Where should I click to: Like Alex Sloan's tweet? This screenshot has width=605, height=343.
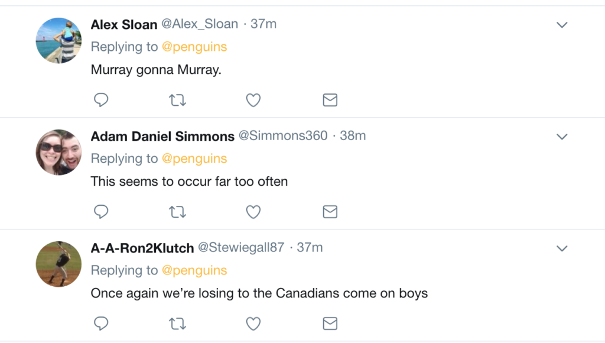[x=253, y=101]
